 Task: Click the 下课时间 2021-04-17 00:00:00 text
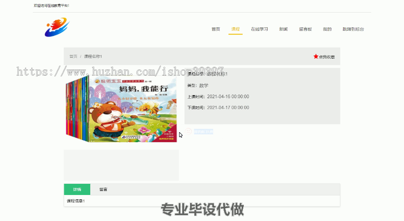pyautogui.click(x=218, y=108)
